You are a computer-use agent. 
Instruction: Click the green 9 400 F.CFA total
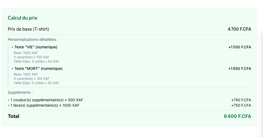pos(237,116)
